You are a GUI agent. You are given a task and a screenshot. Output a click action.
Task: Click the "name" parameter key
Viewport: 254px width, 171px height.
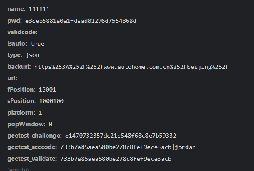click(16, 9)
